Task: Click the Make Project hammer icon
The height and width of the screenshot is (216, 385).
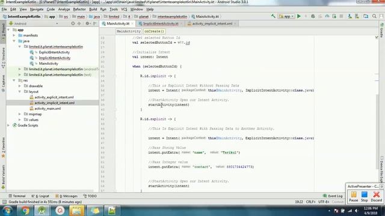Action: [273, 16]
